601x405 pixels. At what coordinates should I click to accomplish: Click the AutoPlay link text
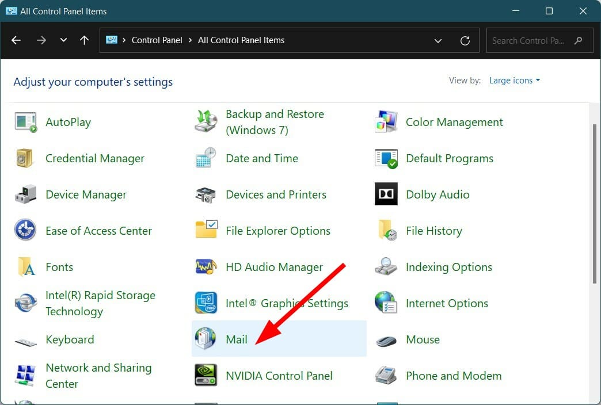69,122
